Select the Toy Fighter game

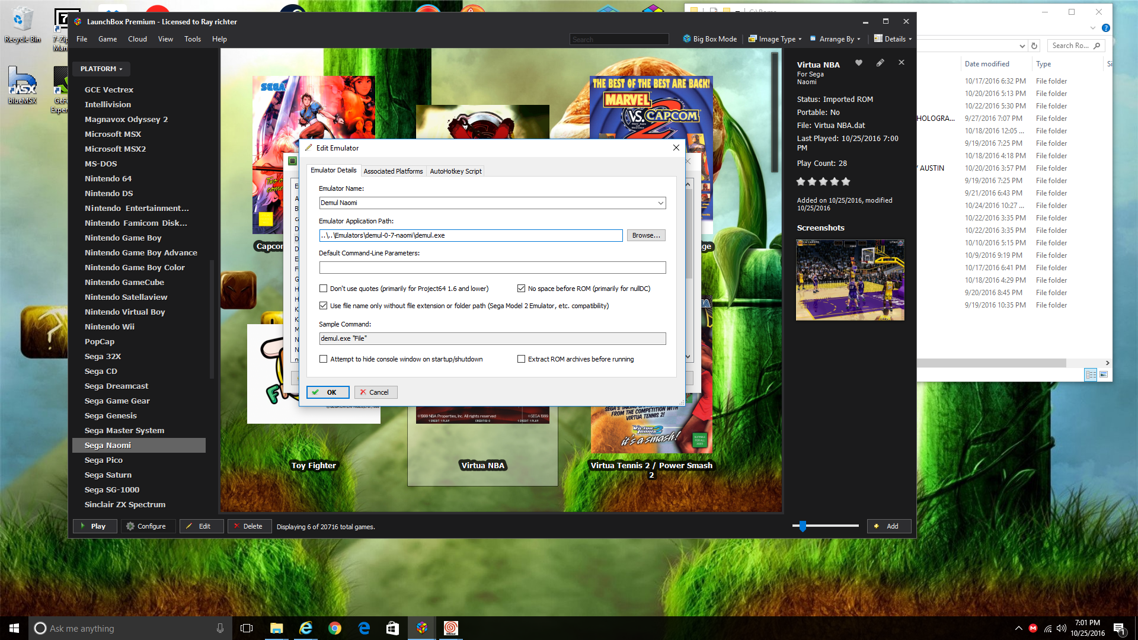click(x=314, y=466)
